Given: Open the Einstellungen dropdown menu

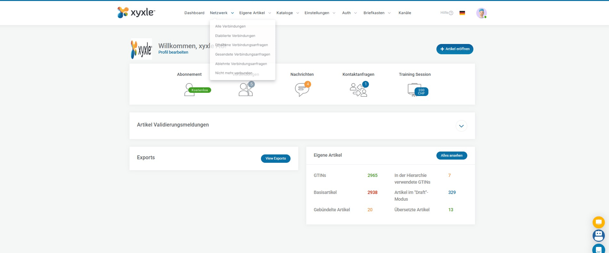Looking at the screenshot, I should point(319,13).
